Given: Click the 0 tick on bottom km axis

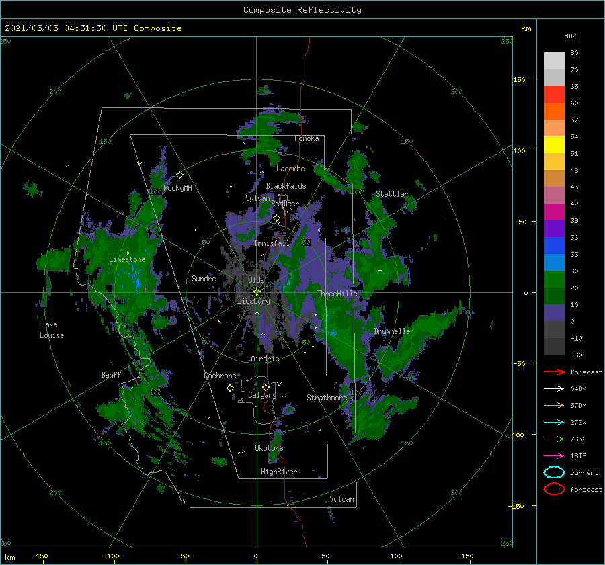Looking at the screenshot, I should 256,556.
